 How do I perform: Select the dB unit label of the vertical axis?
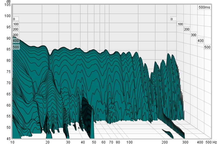point(8,2)
